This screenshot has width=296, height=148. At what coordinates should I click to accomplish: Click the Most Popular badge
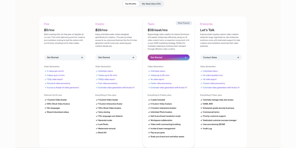click(184, 23)
